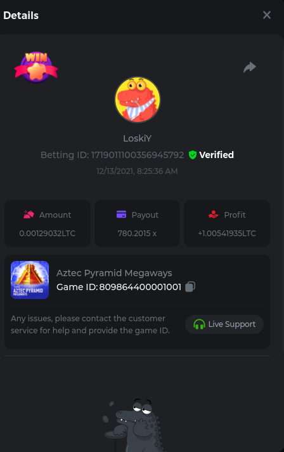Click the +1.00541935LTC profit value
Viewport: 284px width, 452px height.
tap(227, 233)
